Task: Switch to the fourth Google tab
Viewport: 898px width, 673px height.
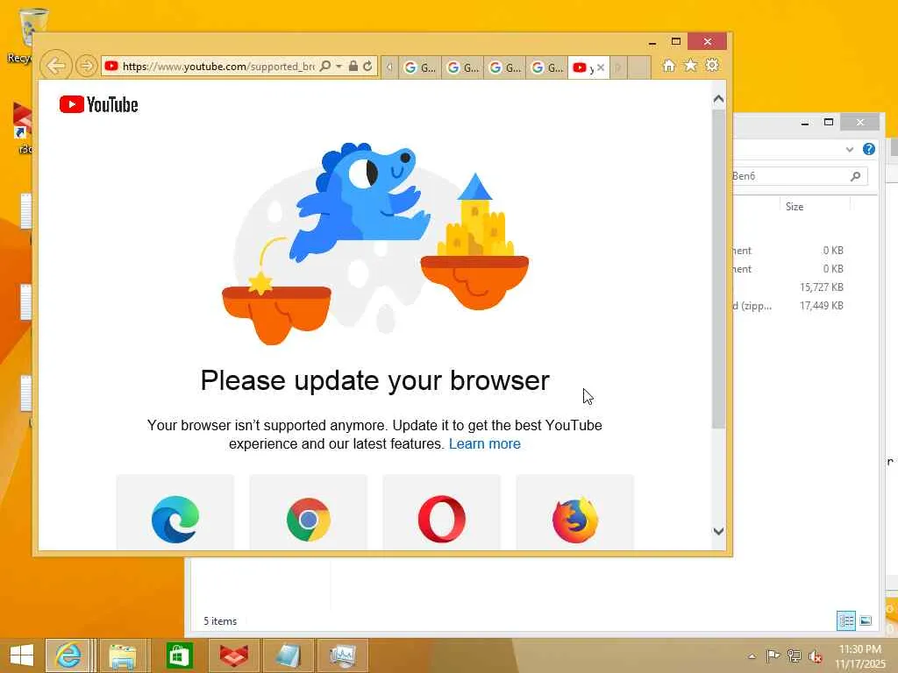Action: coord(547,67)
